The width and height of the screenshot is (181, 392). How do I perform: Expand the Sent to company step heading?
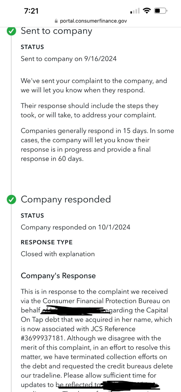point(56,31)
